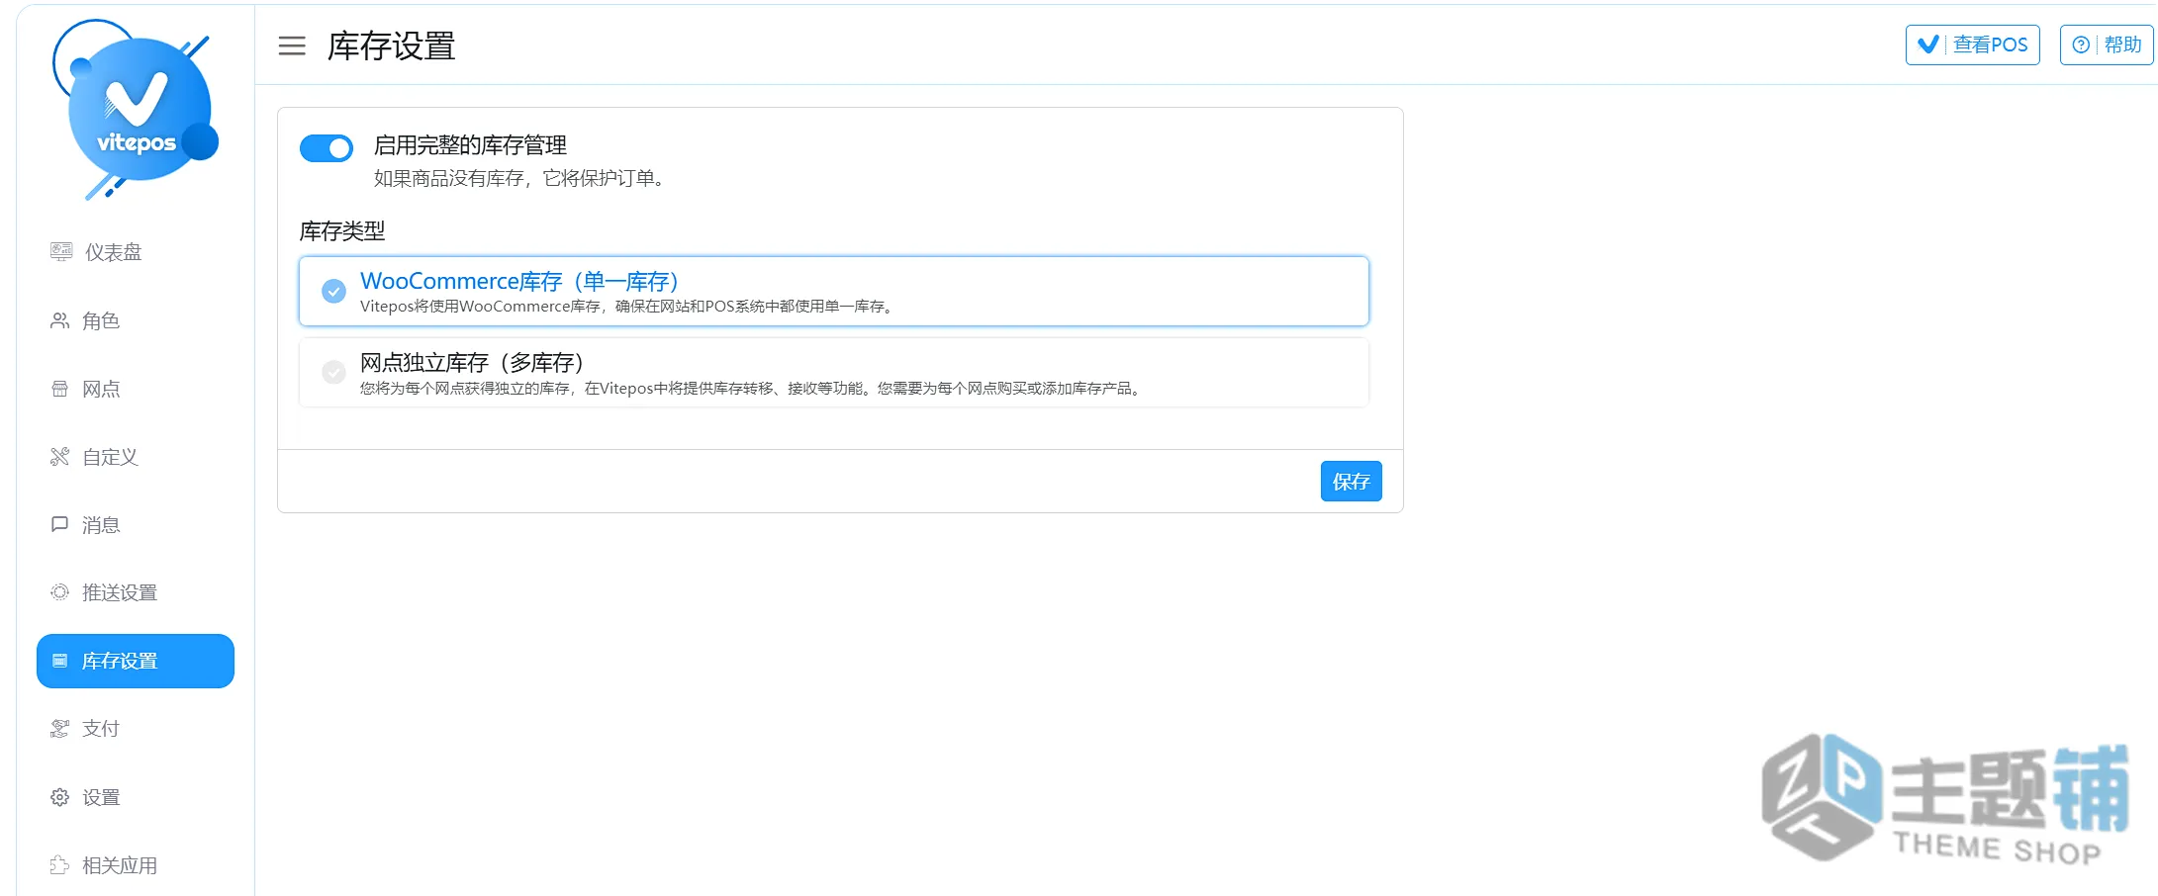Click the question mark help icon

click(2081, 45)
